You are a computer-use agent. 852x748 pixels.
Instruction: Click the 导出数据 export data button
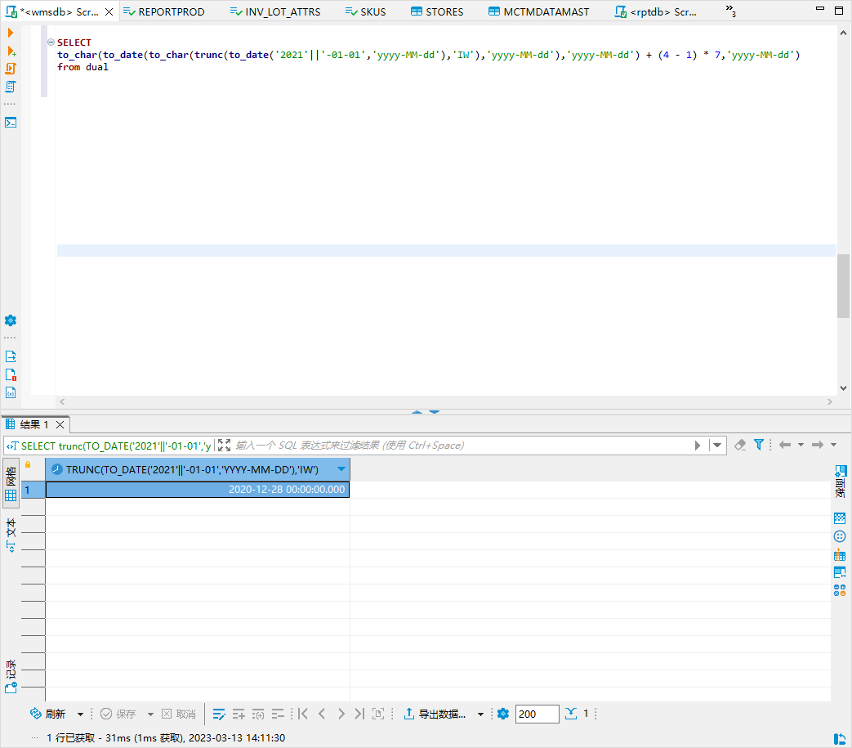435,714
